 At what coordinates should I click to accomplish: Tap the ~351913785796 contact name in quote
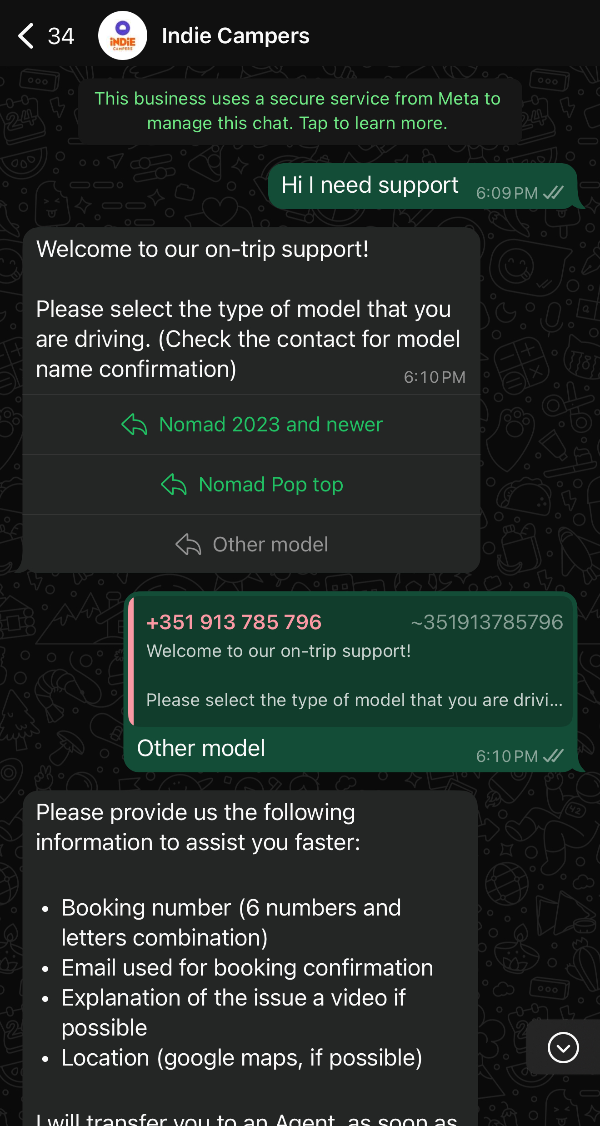pos(487,622)
